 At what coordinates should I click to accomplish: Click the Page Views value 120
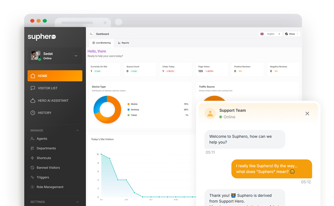click(x=201, y=71)
